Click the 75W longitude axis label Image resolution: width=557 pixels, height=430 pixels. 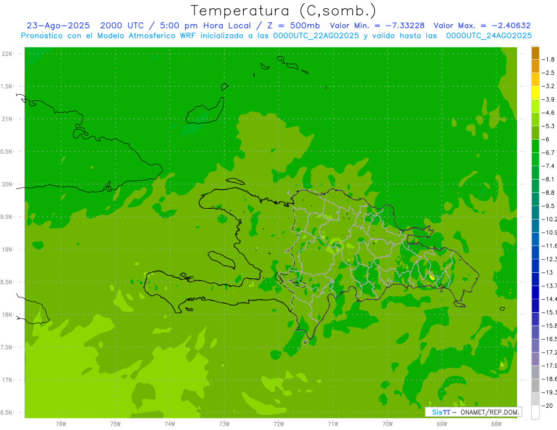click(115, 424)
